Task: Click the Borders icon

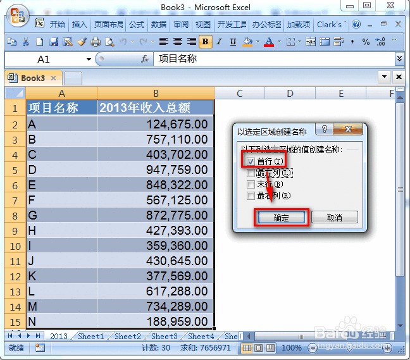Action: (x=290, y=42)
